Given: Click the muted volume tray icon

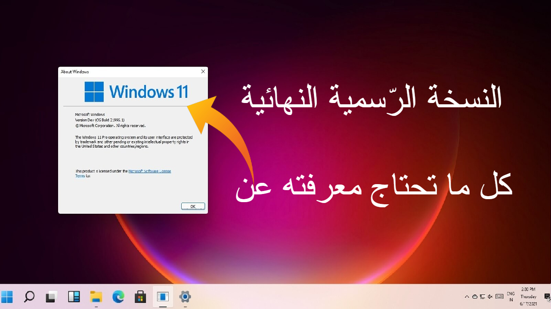Looking at the screenshot, I should 490,297.
